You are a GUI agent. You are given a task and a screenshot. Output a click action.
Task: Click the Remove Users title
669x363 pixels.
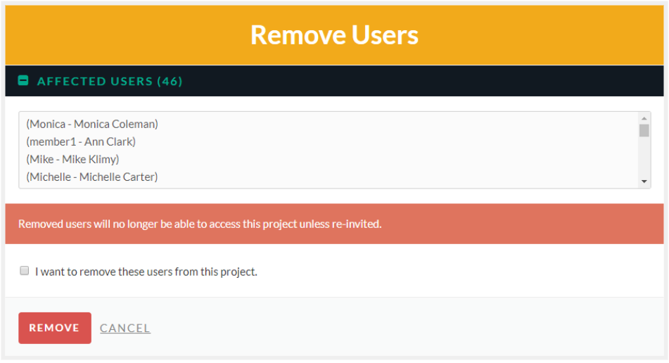coord(335,35)
